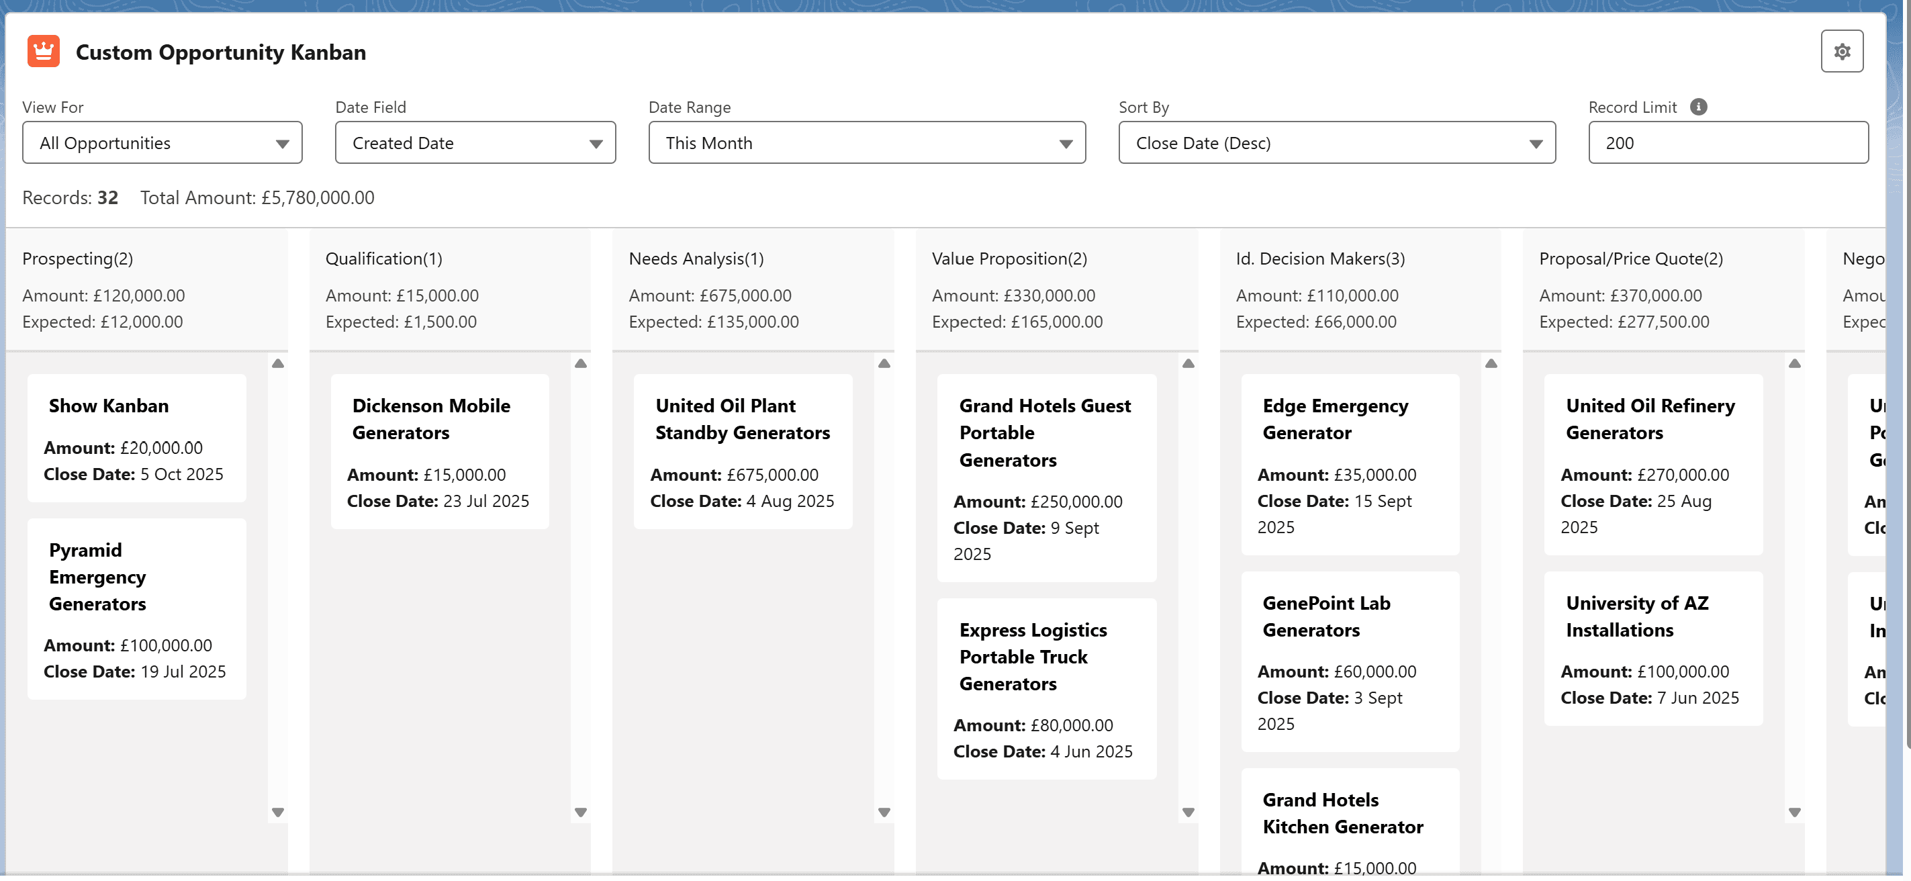This screenshot has height=881, width=1911.
Task: Open the View For dropdown
Action: [162, 142]
